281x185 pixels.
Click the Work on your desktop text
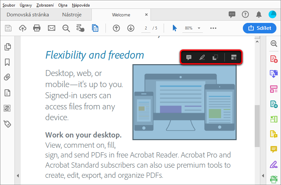(83, 135)
